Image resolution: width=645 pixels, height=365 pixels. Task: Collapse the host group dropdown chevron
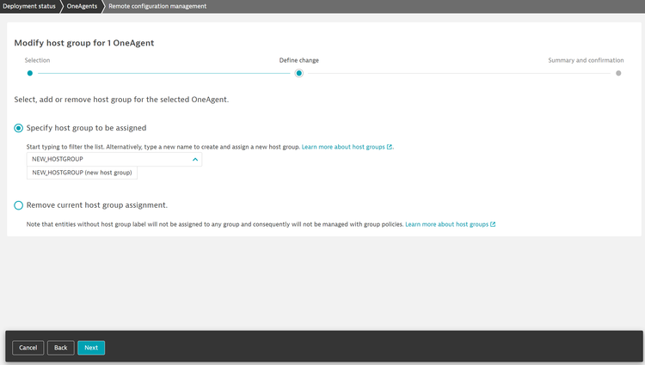(x=195, y=159)
